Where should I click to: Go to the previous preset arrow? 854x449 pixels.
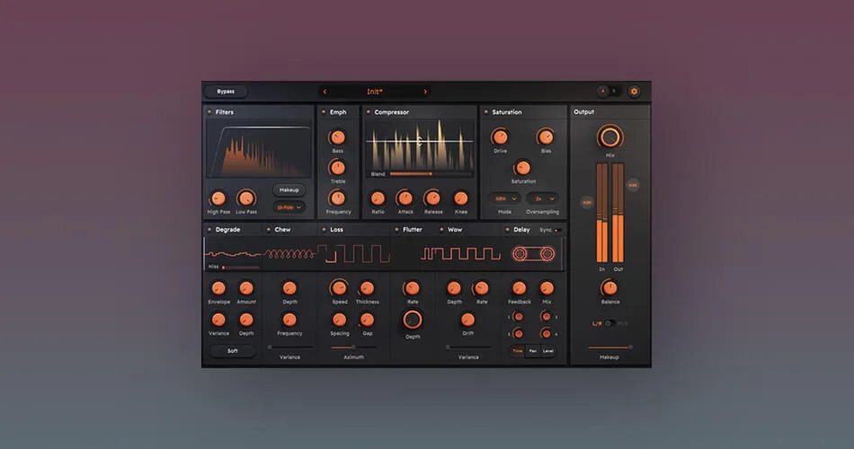(x=325, y=92)
